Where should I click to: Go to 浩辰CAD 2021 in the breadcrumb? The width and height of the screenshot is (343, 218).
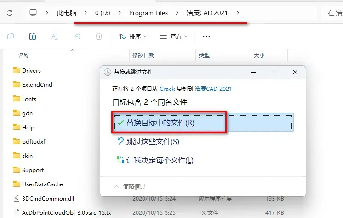point(207,13)
